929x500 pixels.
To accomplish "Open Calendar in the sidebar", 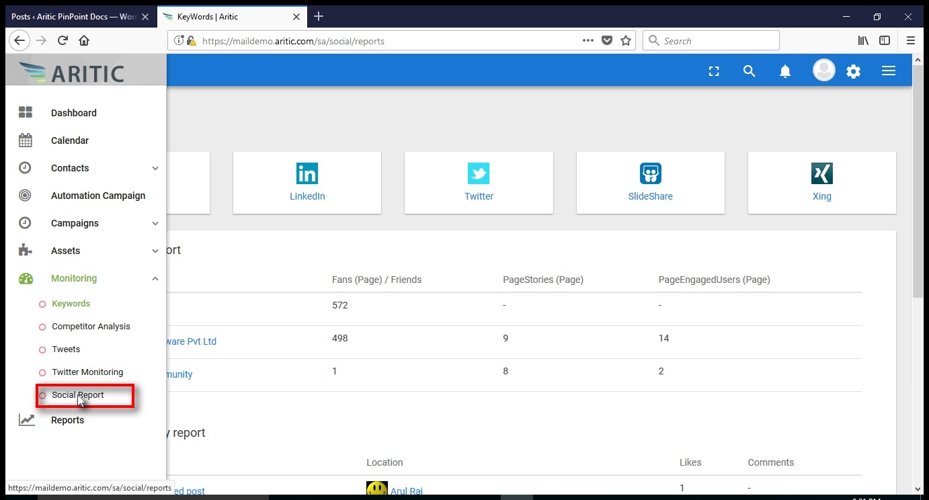I will coord(70,140).
